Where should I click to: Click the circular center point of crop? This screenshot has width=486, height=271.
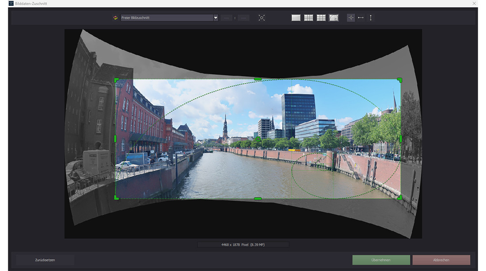(x=258, y=139)
